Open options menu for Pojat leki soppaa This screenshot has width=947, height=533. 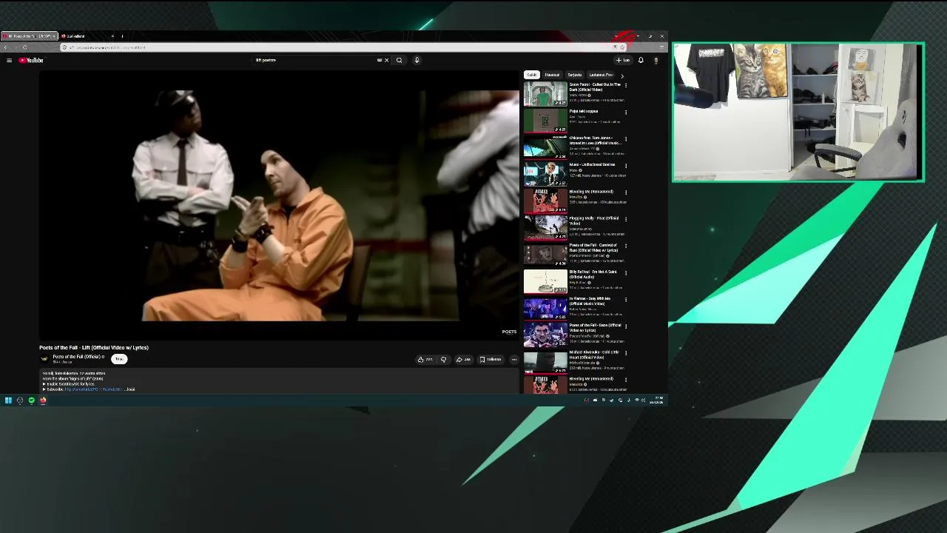626,112
